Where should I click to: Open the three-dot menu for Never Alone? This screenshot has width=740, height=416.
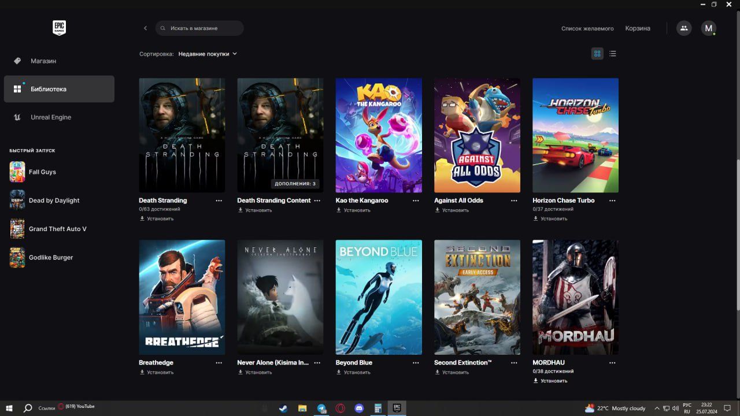tap(317, 363)
